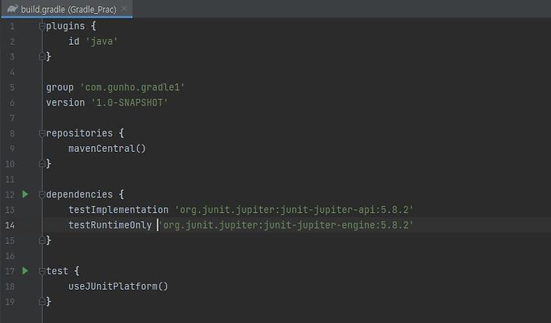Click the group keyword on line 5

click(60, 87)
